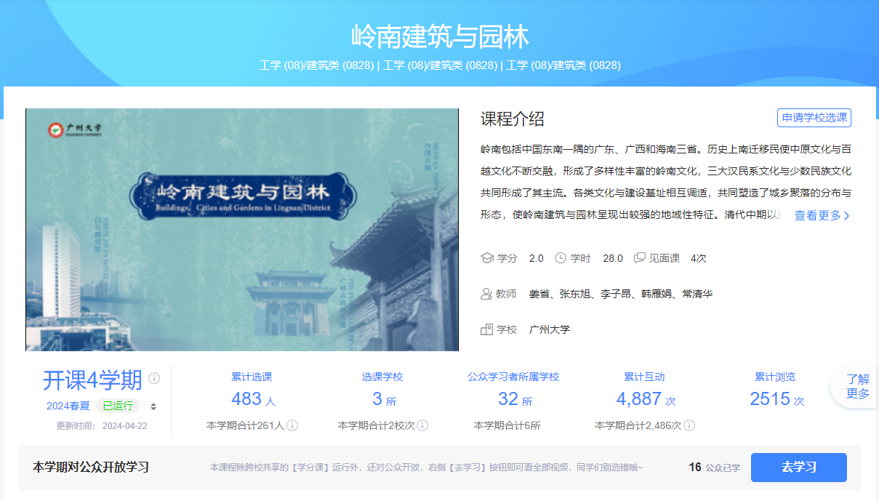Click the info icon next to 开课4学期

click(154, 378)
